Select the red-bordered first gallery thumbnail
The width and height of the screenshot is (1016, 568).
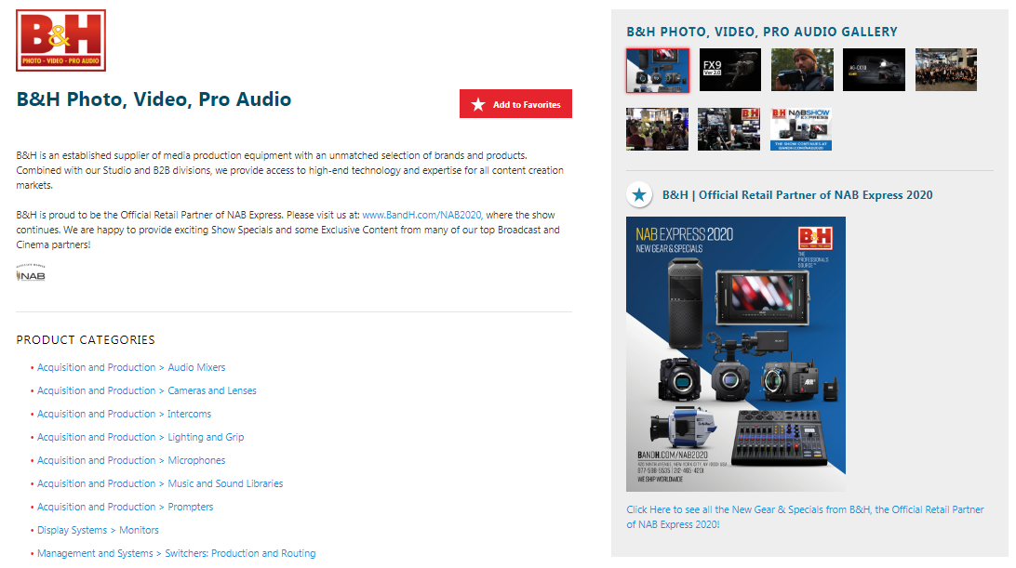658,70
